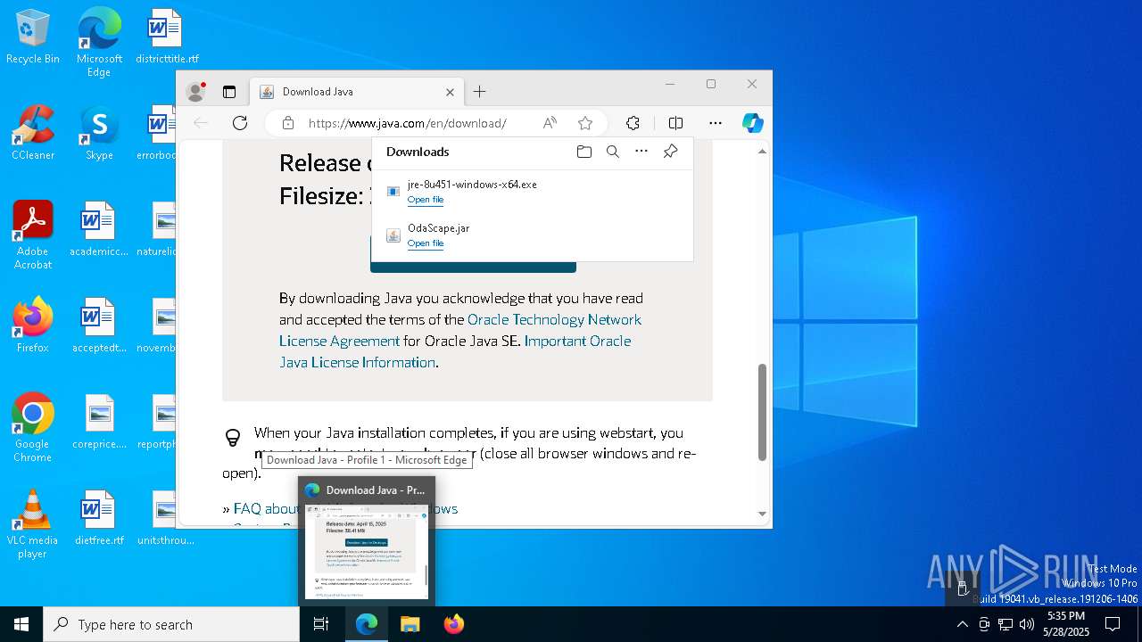The image size is (1142, 642).
Task: Open file for jre-8u451-windows-x64.exe
Action: click(426, 200)
